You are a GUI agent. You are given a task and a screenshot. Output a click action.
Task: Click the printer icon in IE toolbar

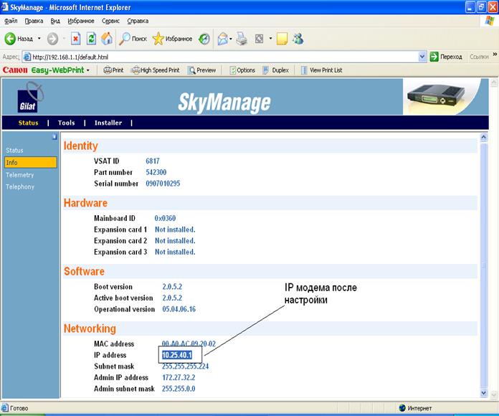(x=242, y=39)
